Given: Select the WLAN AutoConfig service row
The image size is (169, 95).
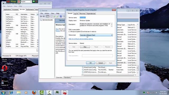Looking at the screenshot, I should pyautogui.click(x=109, y=70).
